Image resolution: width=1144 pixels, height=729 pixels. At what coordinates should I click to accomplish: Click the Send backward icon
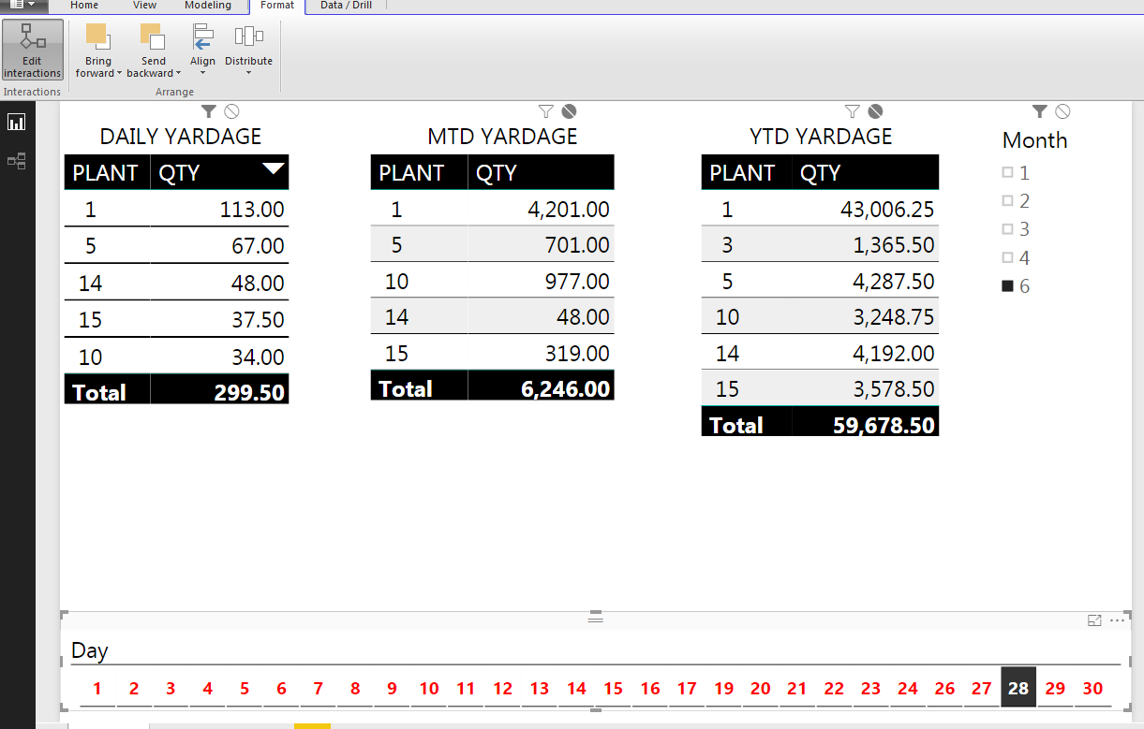[153, 36]
